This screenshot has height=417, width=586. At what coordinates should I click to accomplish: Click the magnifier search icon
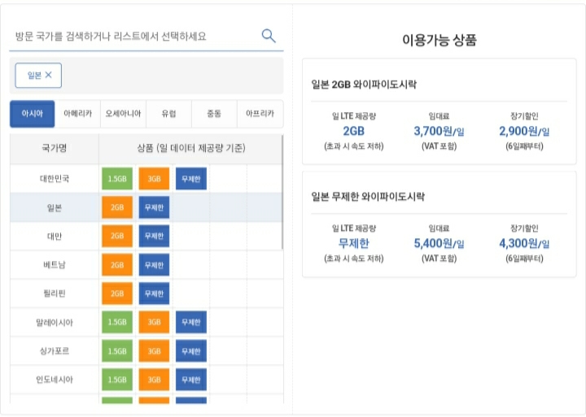point(269,37)
